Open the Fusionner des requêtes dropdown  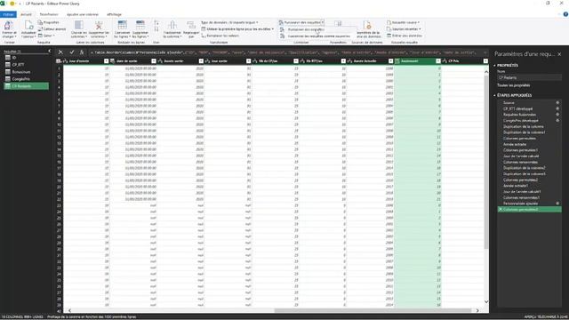click(322, 22)
